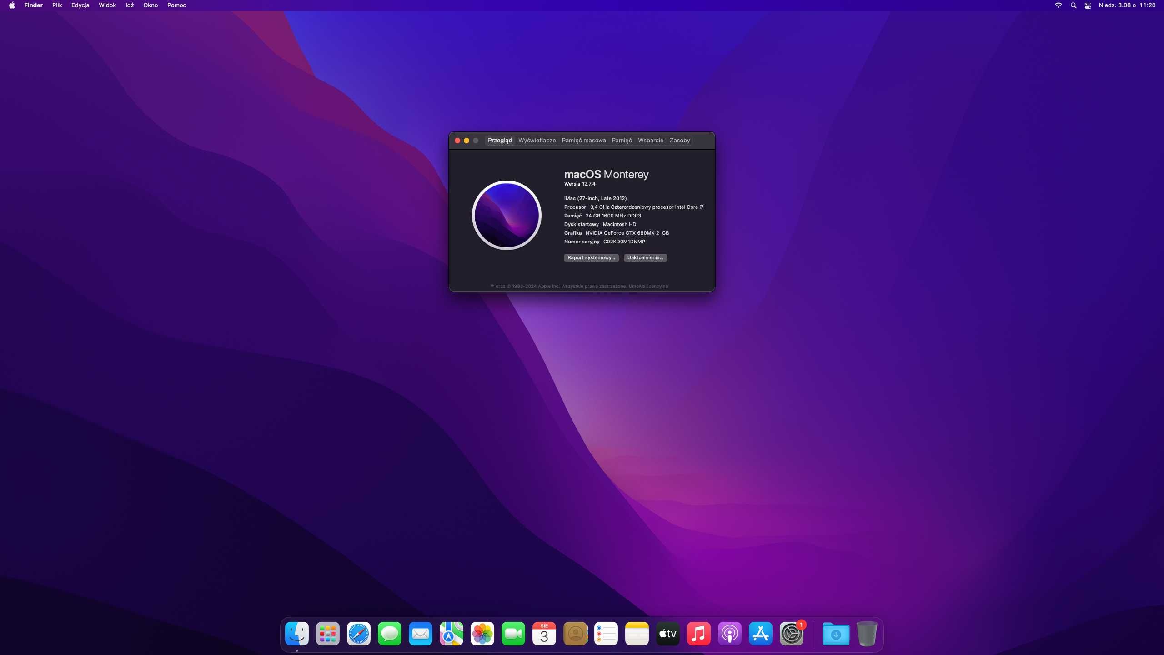
Task: Launch FaceTime from the Dock
Action: tap(513, 634)
